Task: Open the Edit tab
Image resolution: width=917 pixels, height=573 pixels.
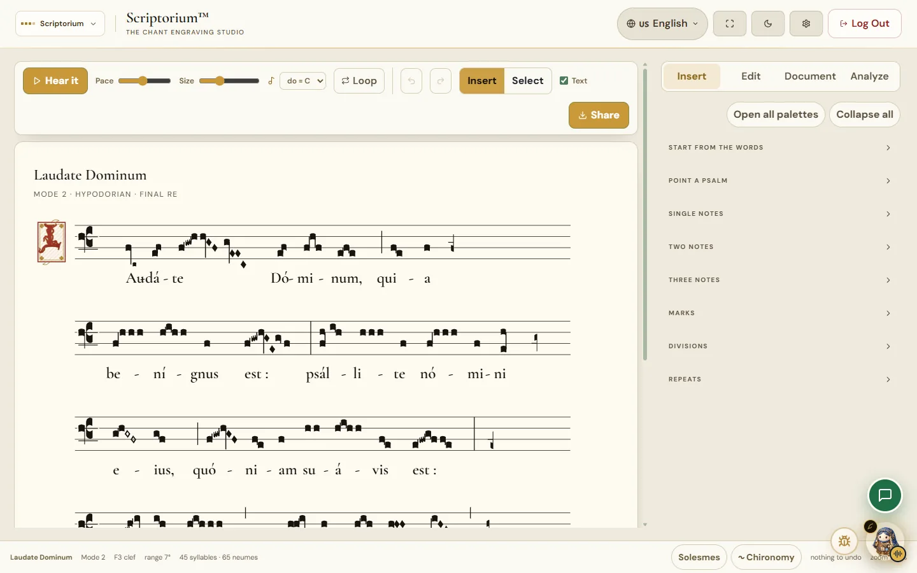Action: pos(751,76)
